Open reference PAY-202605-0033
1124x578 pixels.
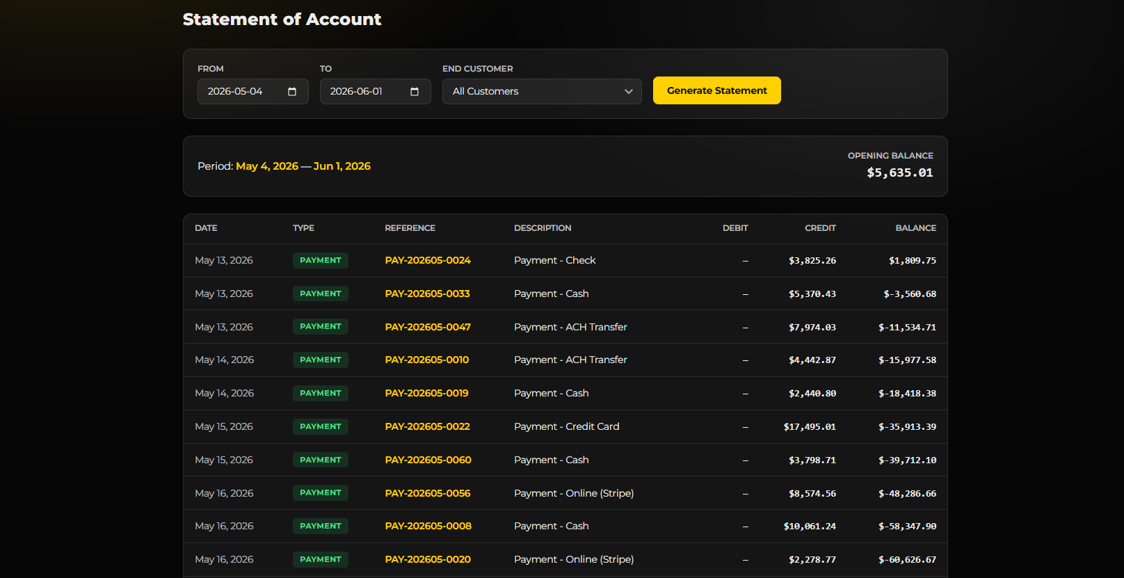(427, 294)
